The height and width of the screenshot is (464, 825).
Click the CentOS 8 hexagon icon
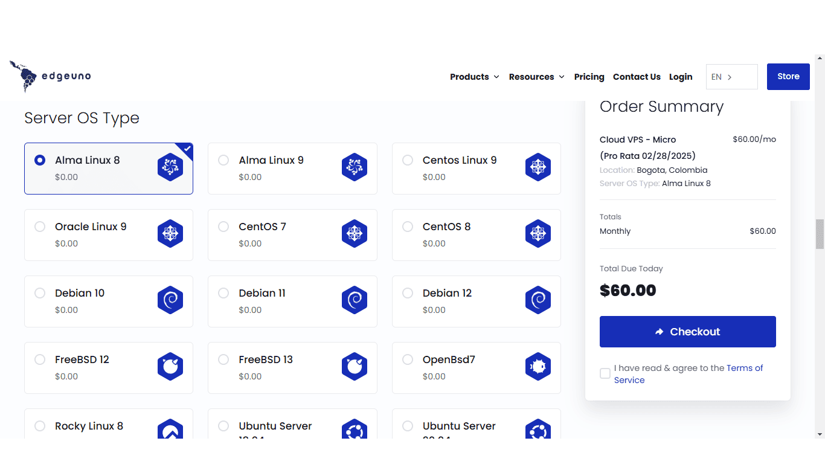point(538,234)
